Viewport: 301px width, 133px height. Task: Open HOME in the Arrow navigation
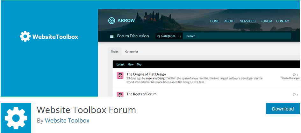pyautogui.click(x=215, y=21)
